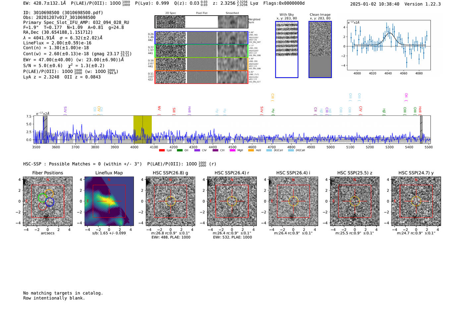
Task: Click the timestamp 2025-01-02 10:38:40
Action: point(375,4)
